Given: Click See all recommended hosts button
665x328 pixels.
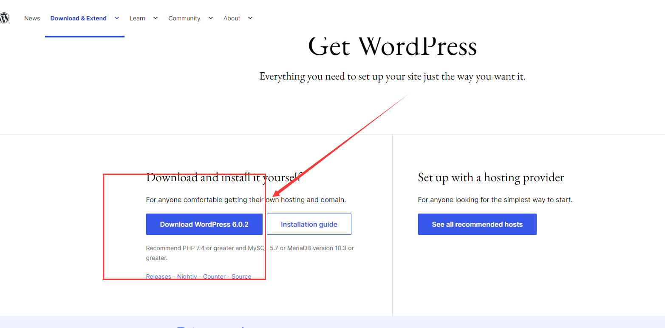Looking at the screenshot, I should [477, 224].
